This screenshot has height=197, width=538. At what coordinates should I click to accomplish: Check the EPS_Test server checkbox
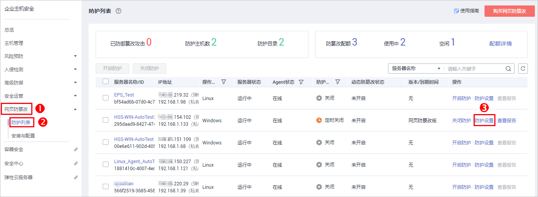pos(105,98)
